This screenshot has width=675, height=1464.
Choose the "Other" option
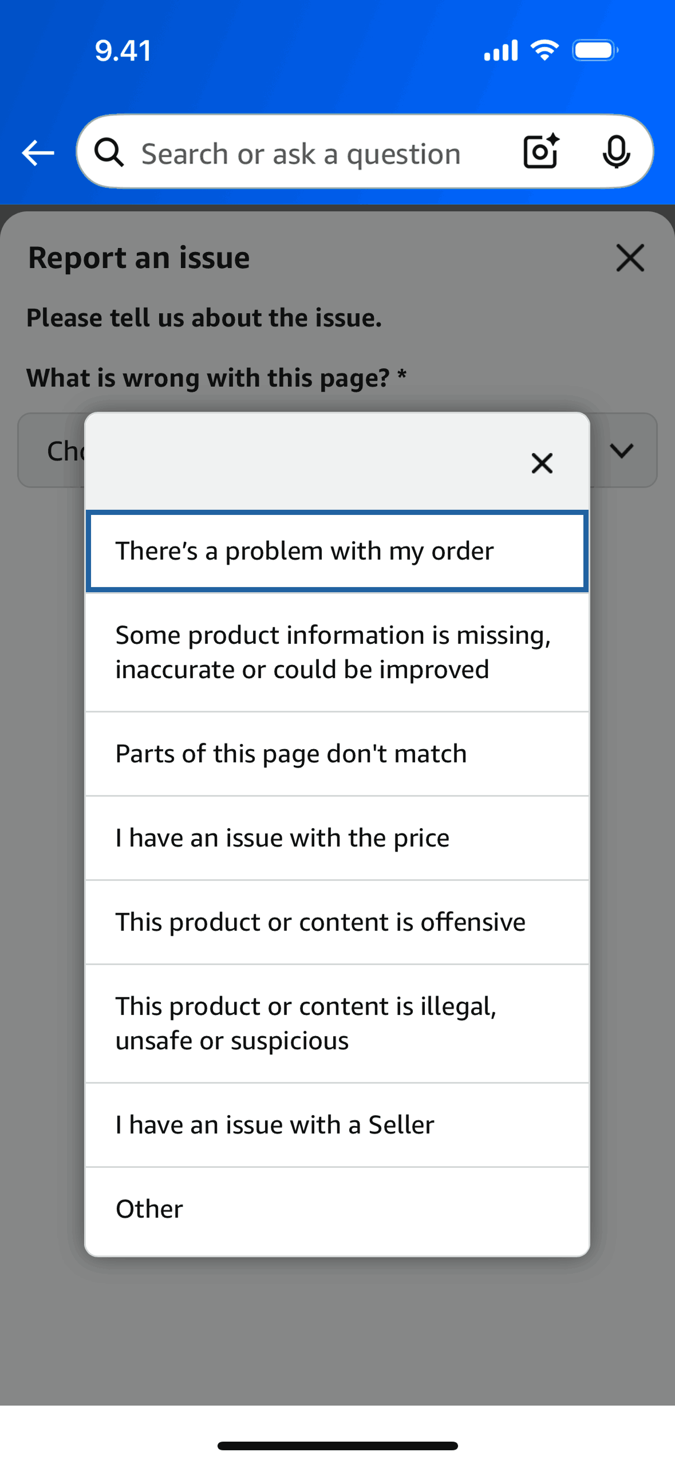(337, 1209)
